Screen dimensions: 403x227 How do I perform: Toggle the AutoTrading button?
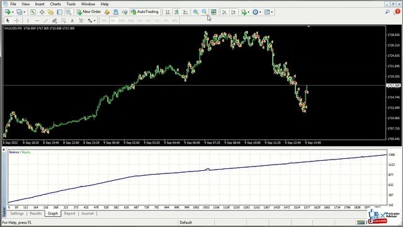[x=145, y=12]
